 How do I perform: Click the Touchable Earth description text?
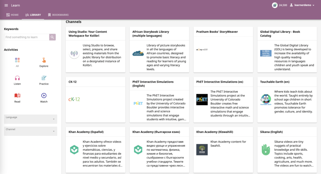[294, 102]
